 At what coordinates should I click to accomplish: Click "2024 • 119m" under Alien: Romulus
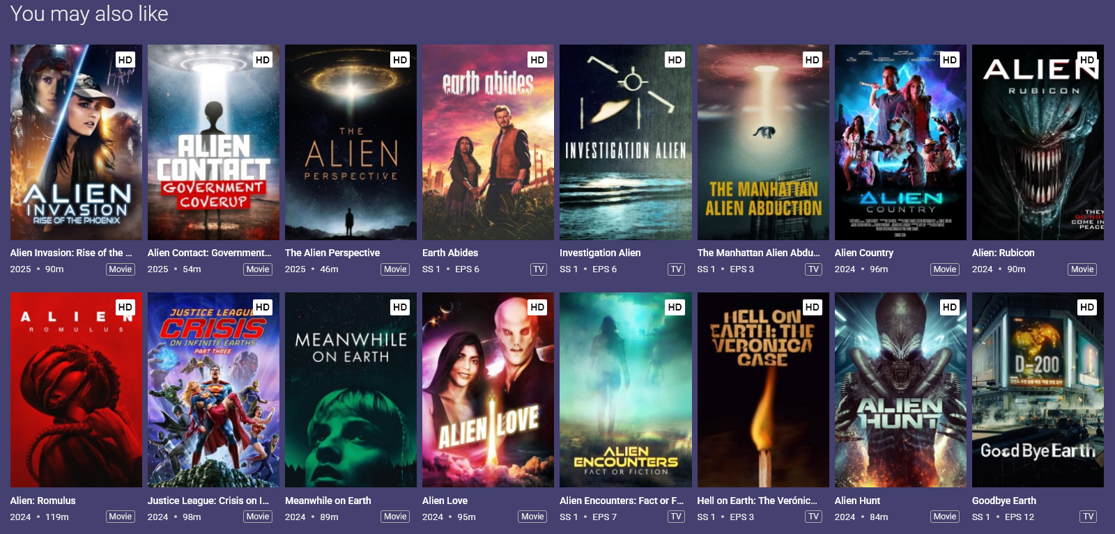(40, 517)
